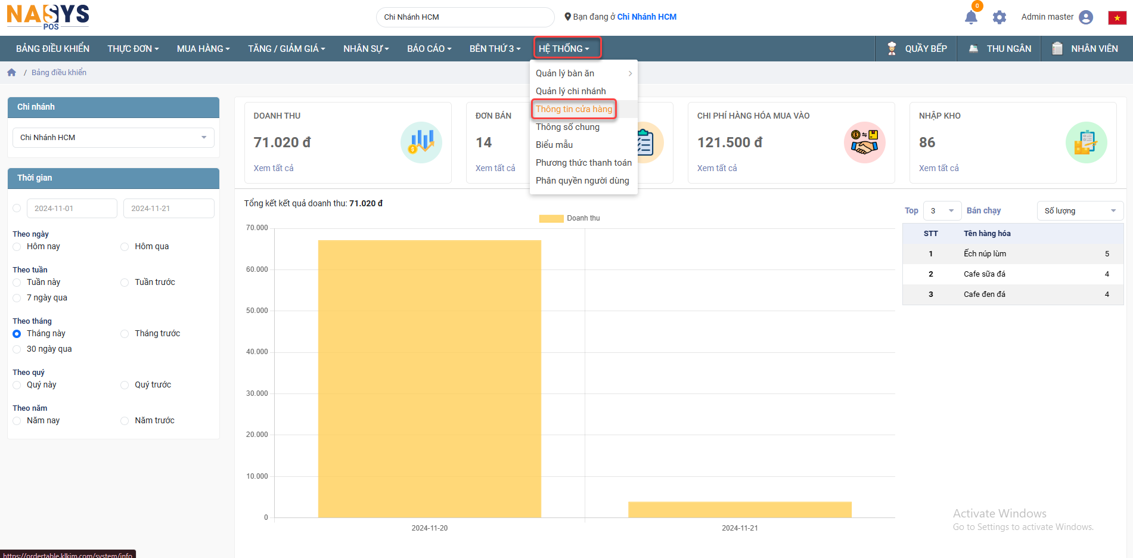Click the clipboard icon in NHẬP KHO card
1133x558 pixels.
pos(1087,142)
